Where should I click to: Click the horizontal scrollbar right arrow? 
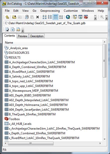click(x=100, y=143)
